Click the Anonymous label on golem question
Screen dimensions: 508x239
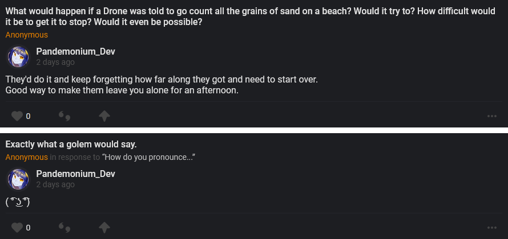27,157
